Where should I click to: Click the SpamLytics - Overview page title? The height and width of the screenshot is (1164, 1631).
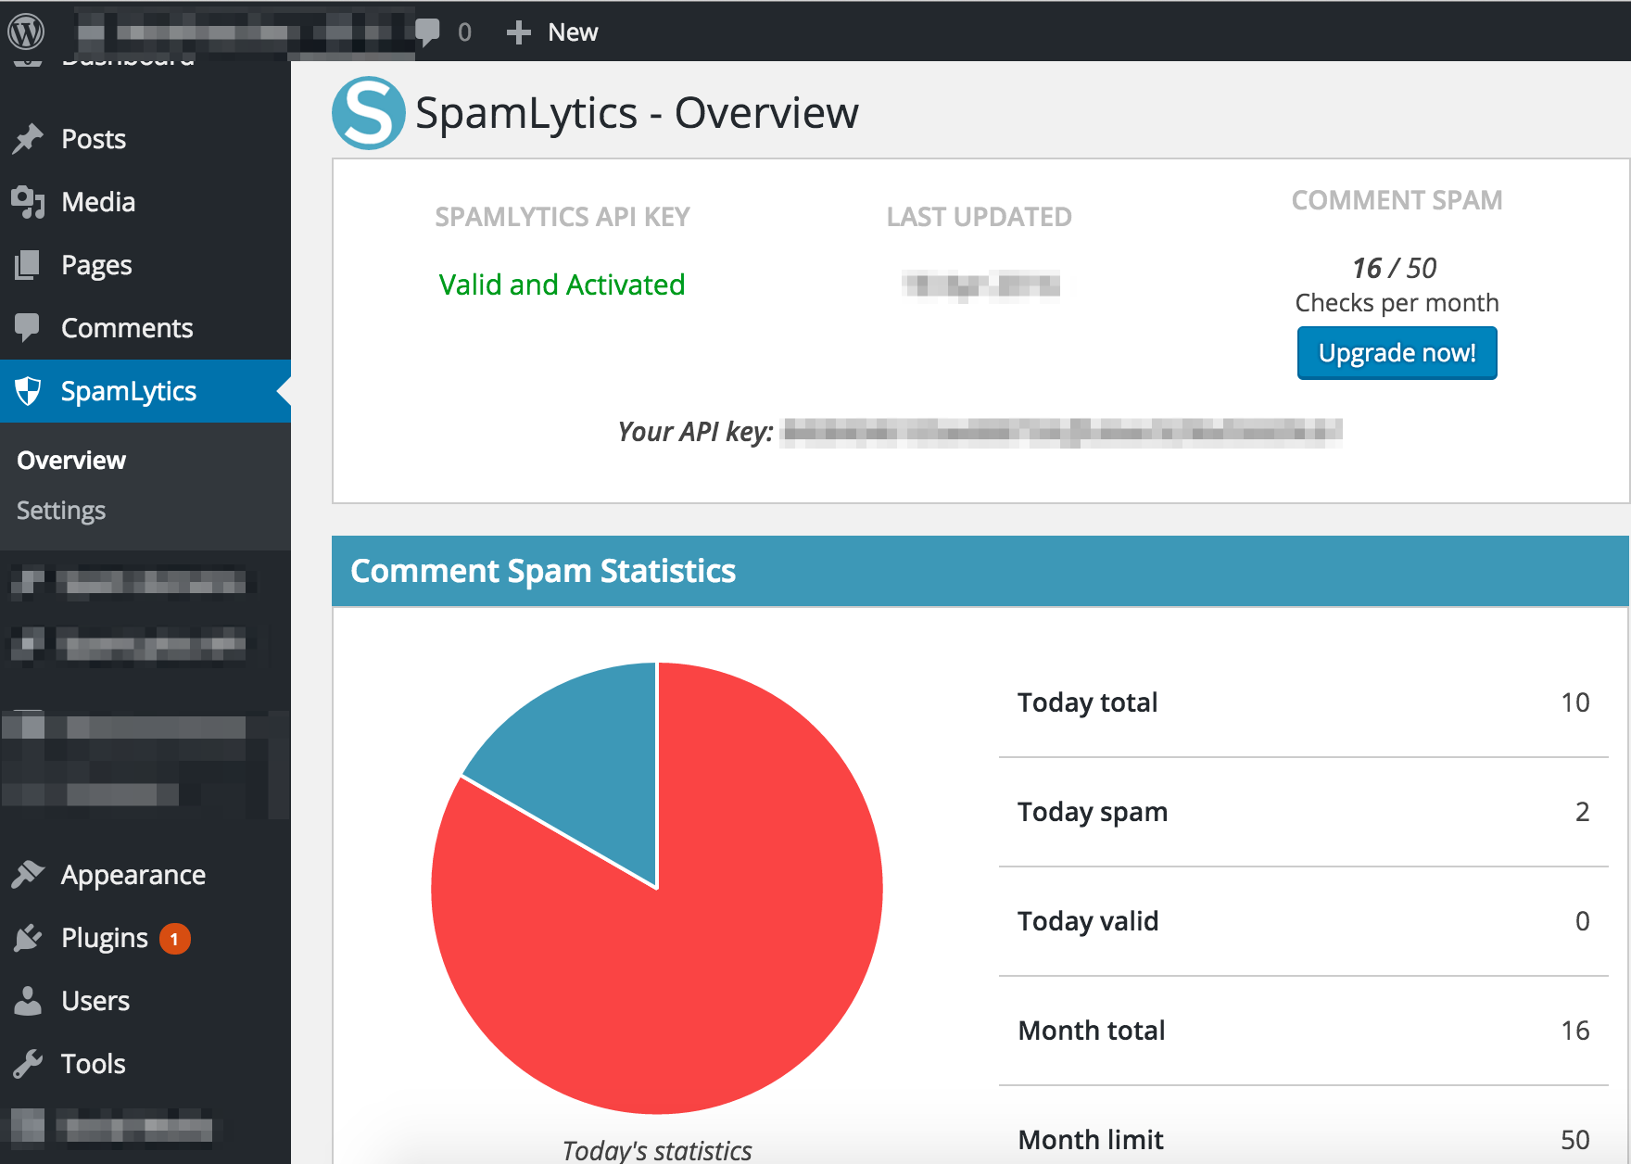pos(637,113)
